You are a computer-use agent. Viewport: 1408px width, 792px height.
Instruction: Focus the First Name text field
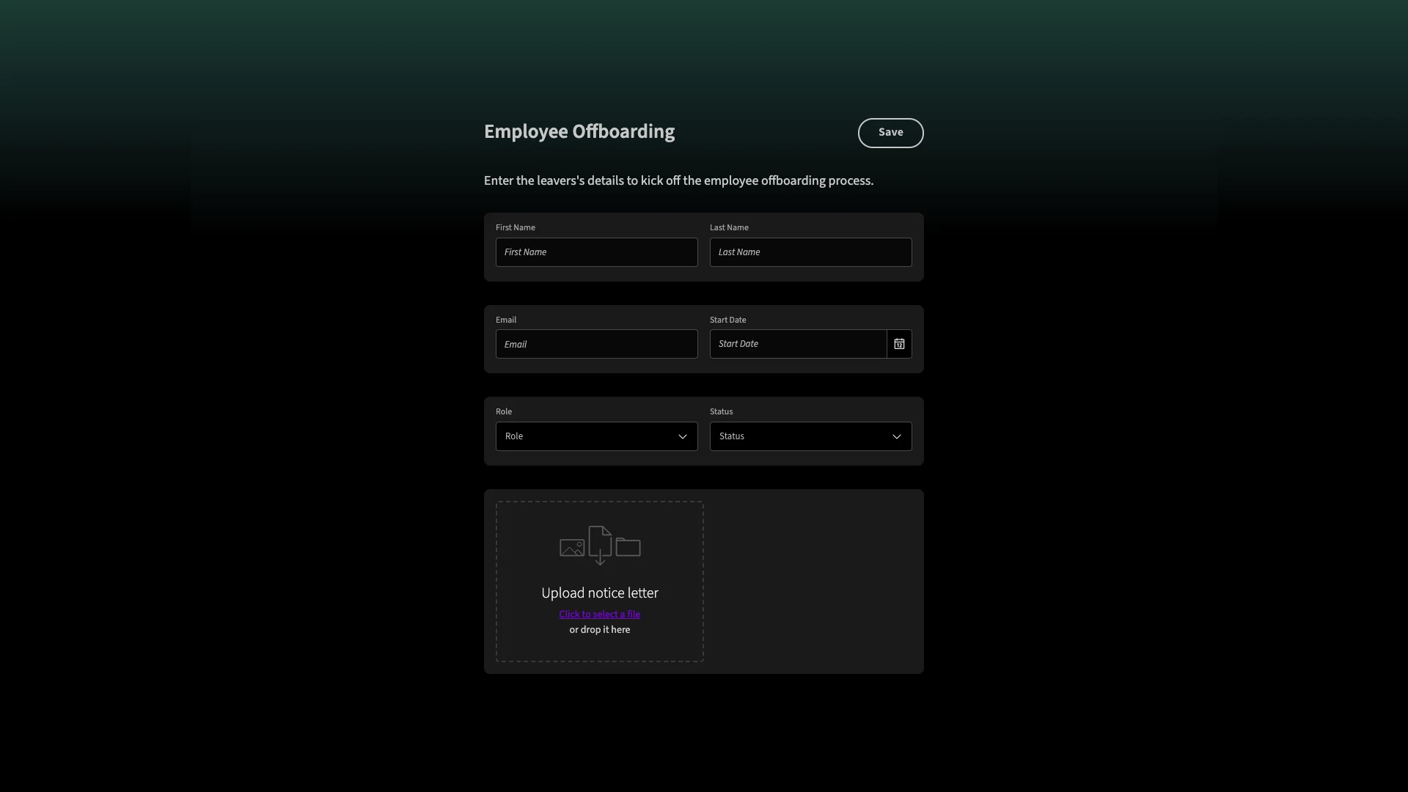click(596, 252)
